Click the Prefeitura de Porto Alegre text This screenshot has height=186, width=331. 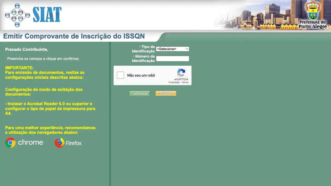tap(313, 25)
